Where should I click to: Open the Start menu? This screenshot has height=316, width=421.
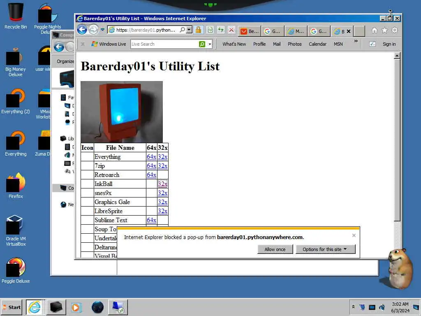[x=12, y=307]
